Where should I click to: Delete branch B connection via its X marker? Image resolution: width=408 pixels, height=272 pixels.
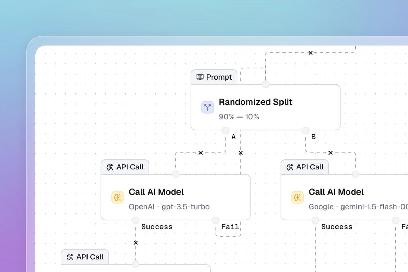pos(330,153)
